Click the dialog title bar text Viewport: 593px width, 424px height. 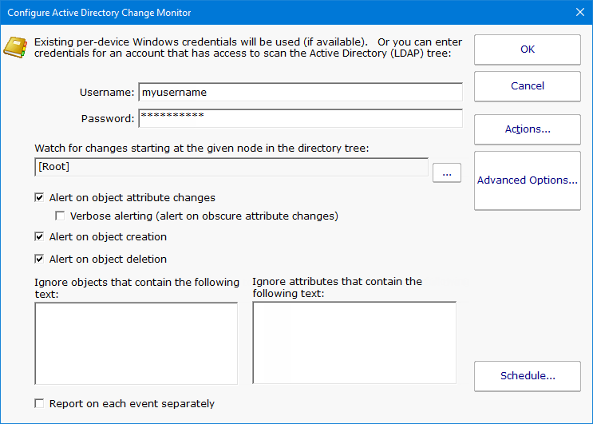click(x=99, y=13)
